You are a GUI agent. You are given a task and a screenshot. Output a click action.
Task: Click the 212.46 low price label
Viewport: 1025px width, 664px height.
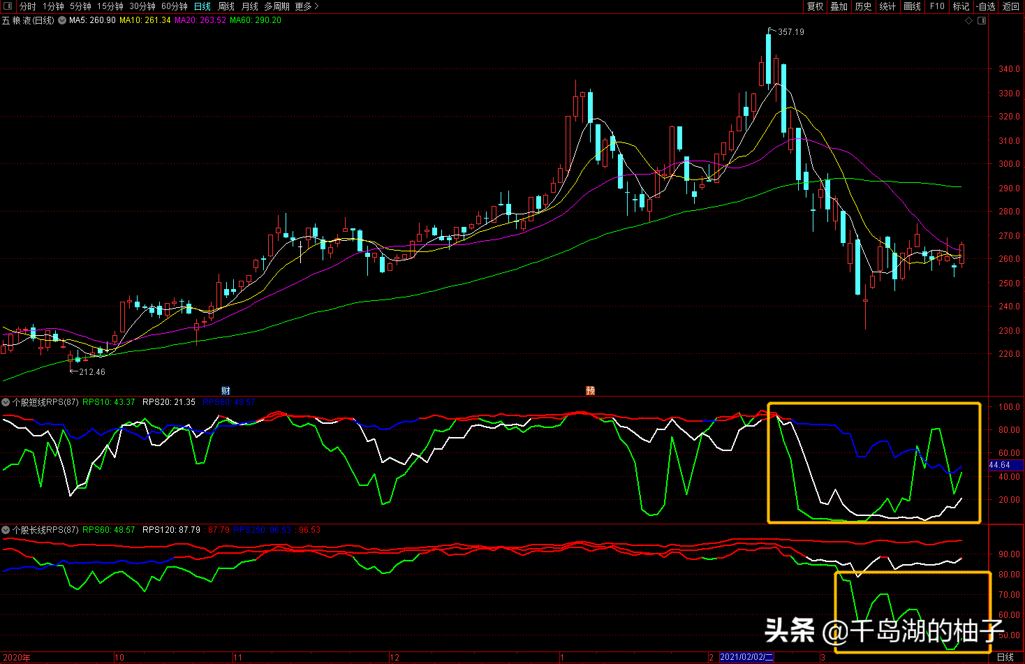click(x=92, y=372)
